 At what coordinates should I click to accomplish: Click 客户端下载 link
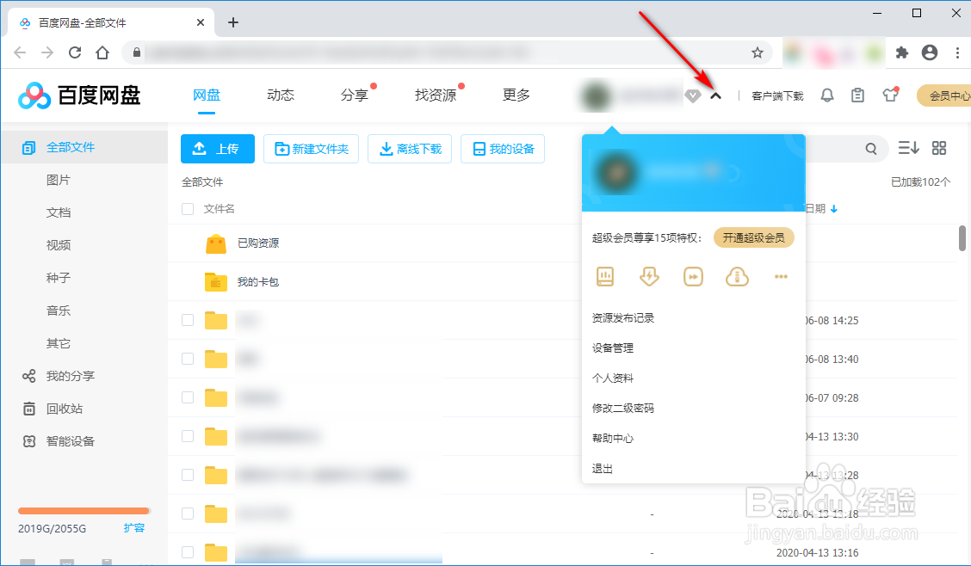[x=777, y=95]
